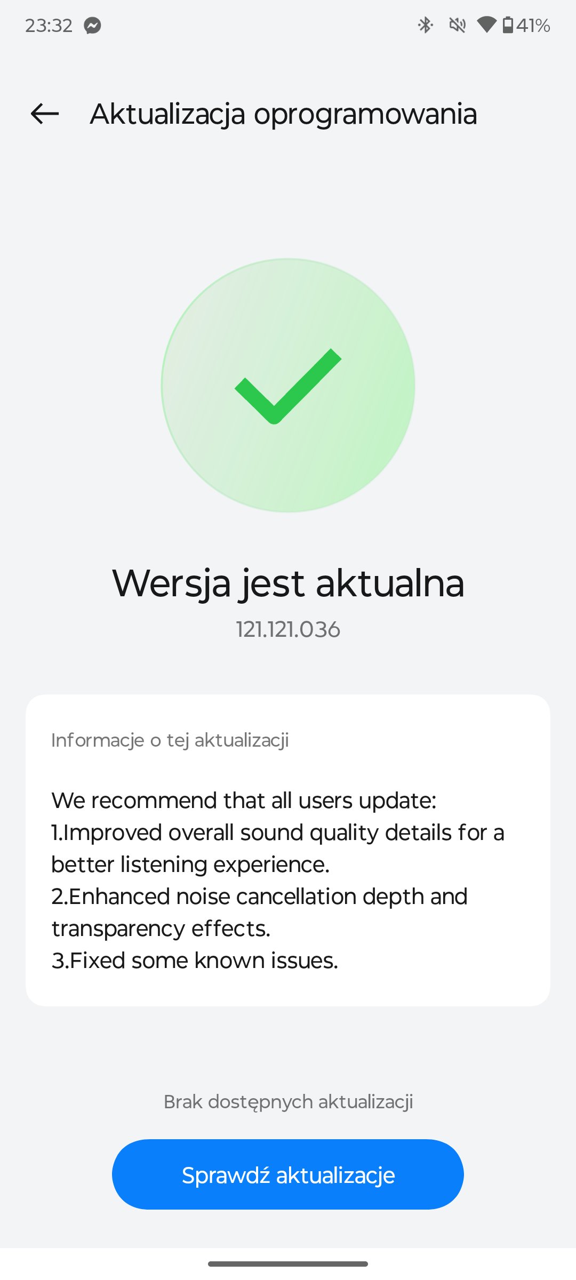
Task: Tap the Messenger notification icon
Action: pyautogui.click(x=93, y=25)
